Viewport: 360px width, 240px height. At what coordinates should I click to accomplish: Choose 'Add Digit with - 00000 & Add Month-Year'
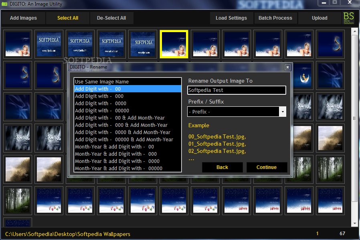pos(127,140)
